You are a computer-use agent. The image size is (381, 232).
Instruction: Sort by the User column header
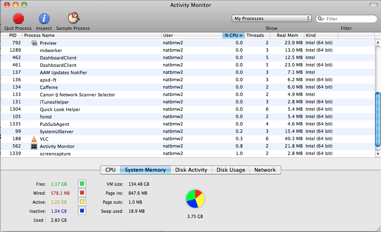pyautogui.click(x=192, y=35)
